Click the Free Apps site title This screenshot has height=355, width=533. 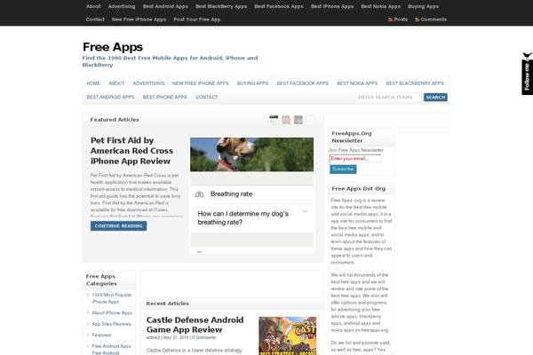[x=113, y=47]
